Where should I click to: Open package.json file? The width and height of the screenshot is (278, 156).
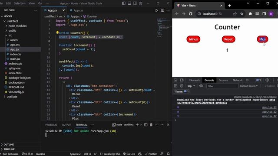coord(17,82)
